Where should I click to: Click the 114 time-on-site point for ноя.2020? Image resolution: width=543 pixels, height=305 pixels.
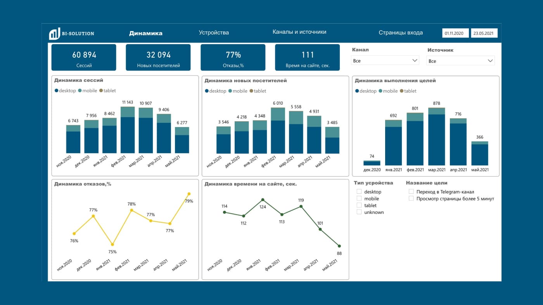(225, 212)
